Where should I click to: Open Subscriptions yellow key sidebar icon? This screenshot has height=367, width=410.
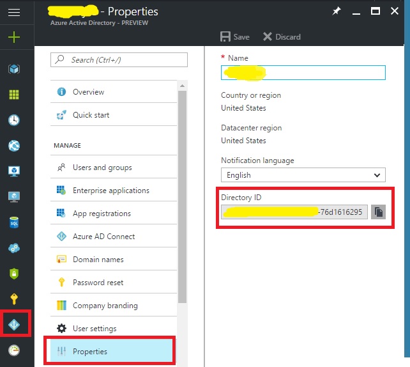(14, 299)
